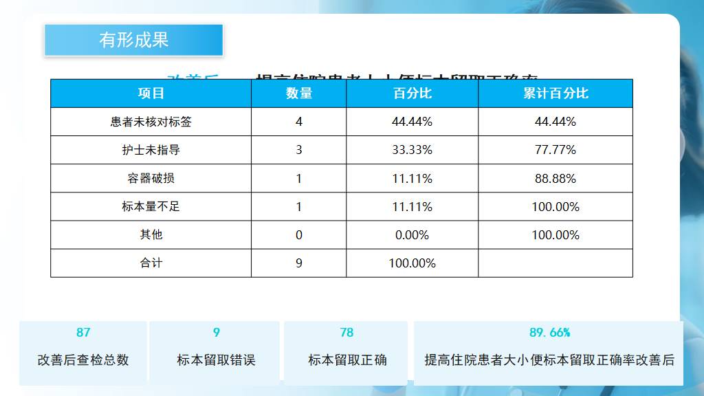Select the 项目 column header
Image resolution: width=704 pixels, height=396 pixels.
[x=151, y=93]
